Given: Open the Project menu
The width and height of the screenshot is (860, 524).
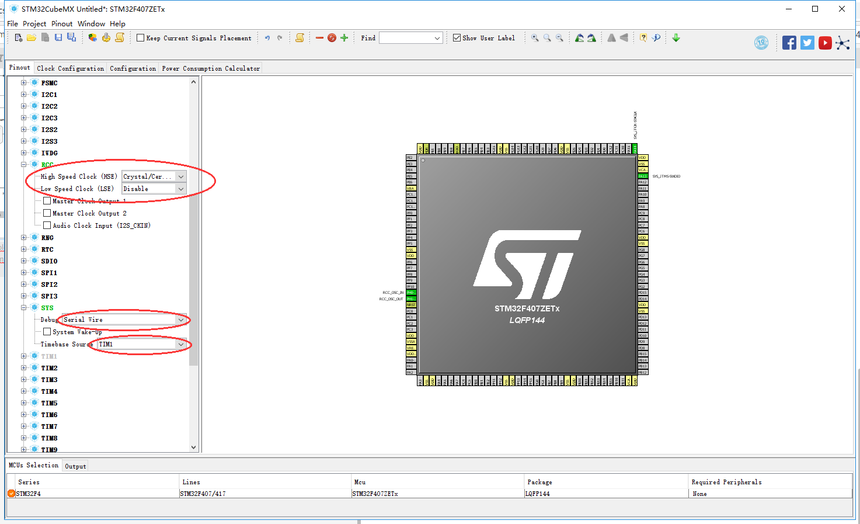Looking at the screenshot, I should tap(34, 23).
